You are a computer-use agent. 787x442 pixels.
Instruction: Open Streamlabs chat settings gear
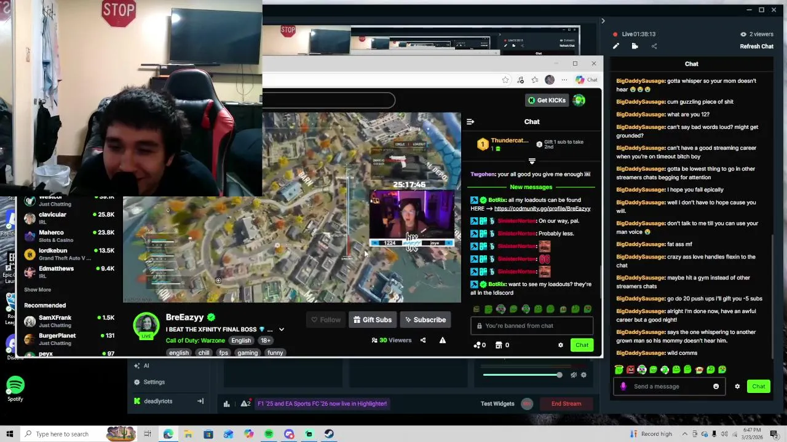(x=737, y=387)
